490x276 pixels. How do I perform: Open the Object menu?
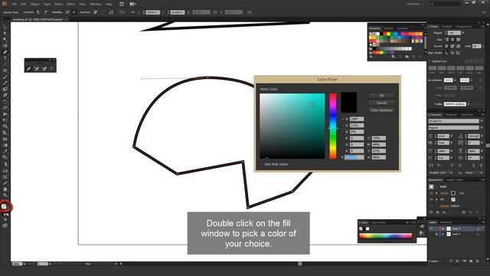(x=34, y=4)
